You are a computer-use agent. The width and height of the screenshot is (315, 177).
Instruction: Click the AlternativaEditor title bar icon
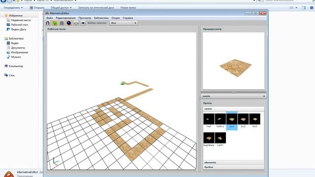(47, 13)
